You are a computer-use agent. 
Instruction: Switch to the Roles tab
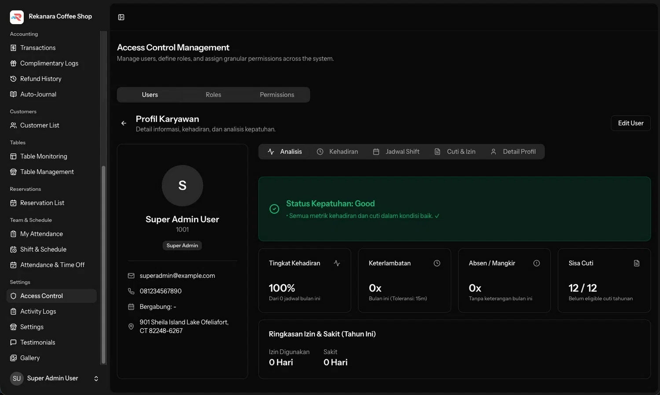[213, 95]
